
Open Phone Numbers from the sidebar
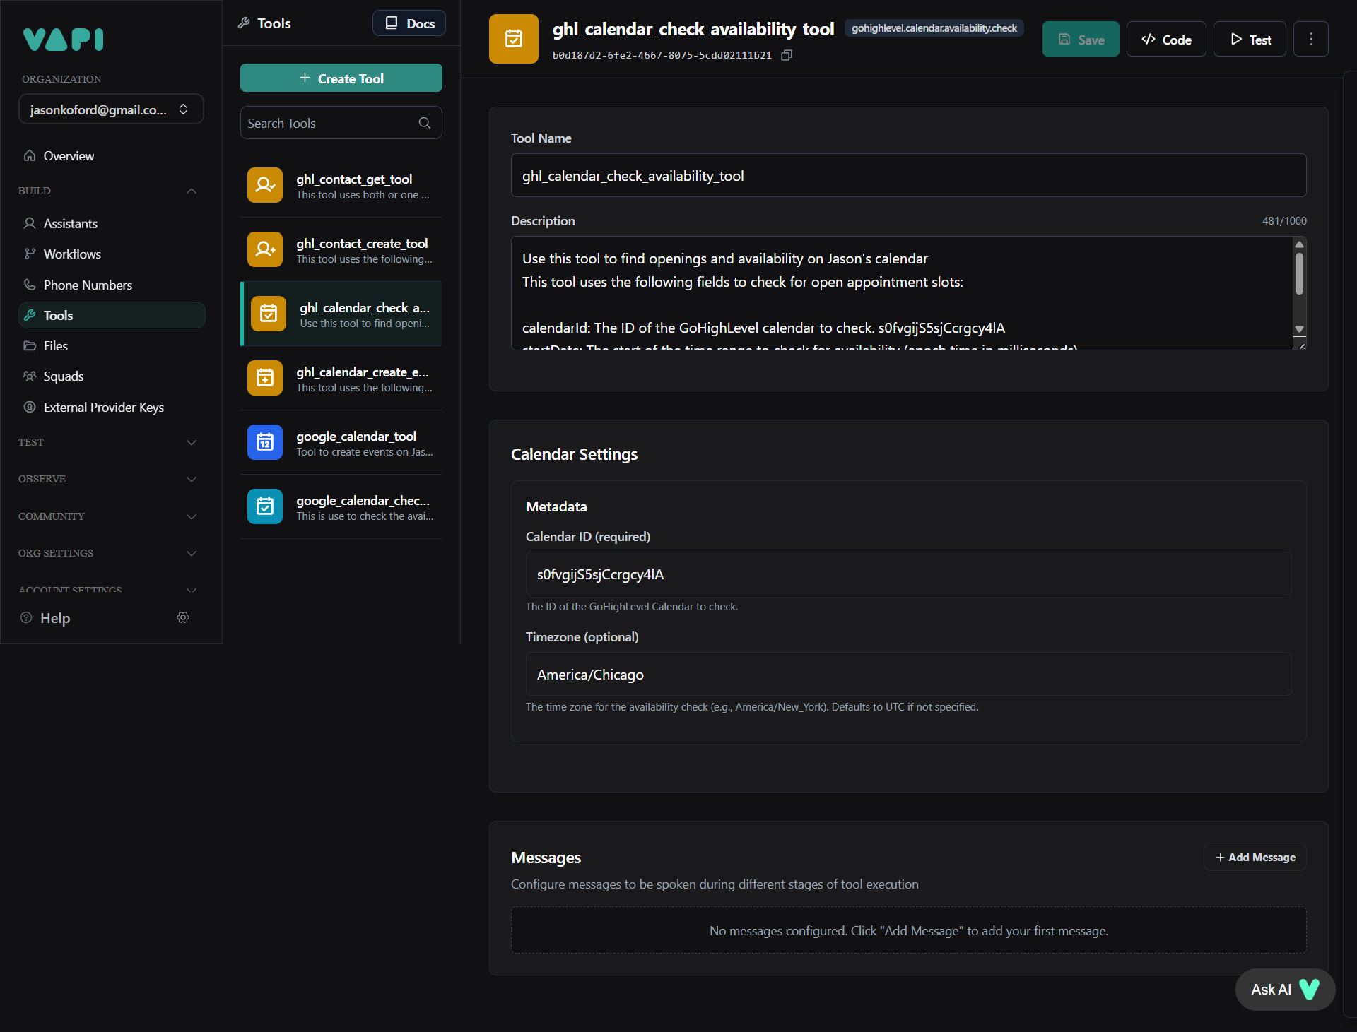pos(87,285)
